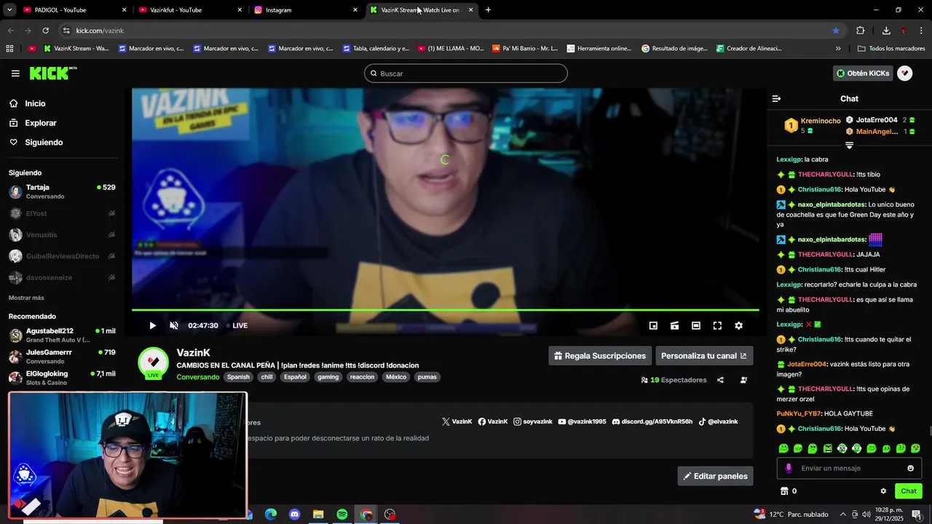Reload the page
The height and width of the screenshot is (524, 932).
(x=45, y=31)
